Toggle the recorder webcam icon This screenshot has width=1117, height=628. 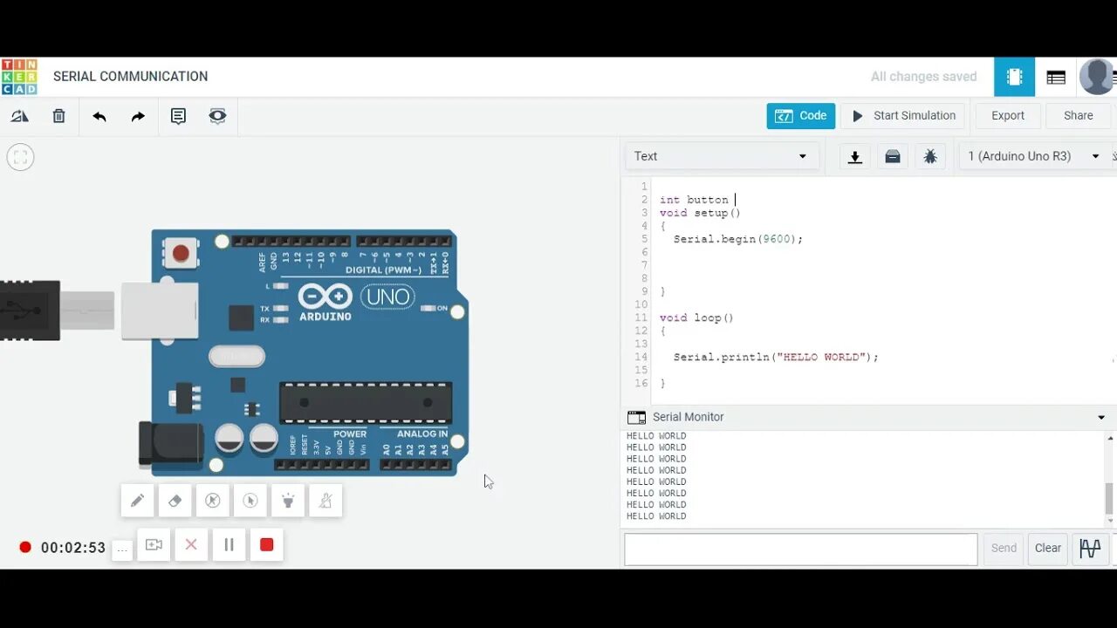pos(154,545)
